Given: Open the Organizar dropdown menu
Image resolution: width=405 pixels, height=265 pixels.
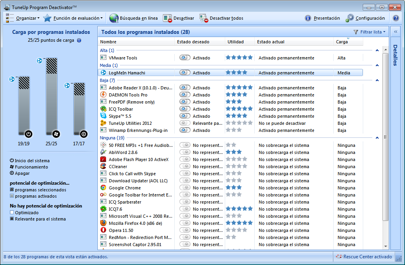Looking at the screenshot, I should [x=22, y=18].
